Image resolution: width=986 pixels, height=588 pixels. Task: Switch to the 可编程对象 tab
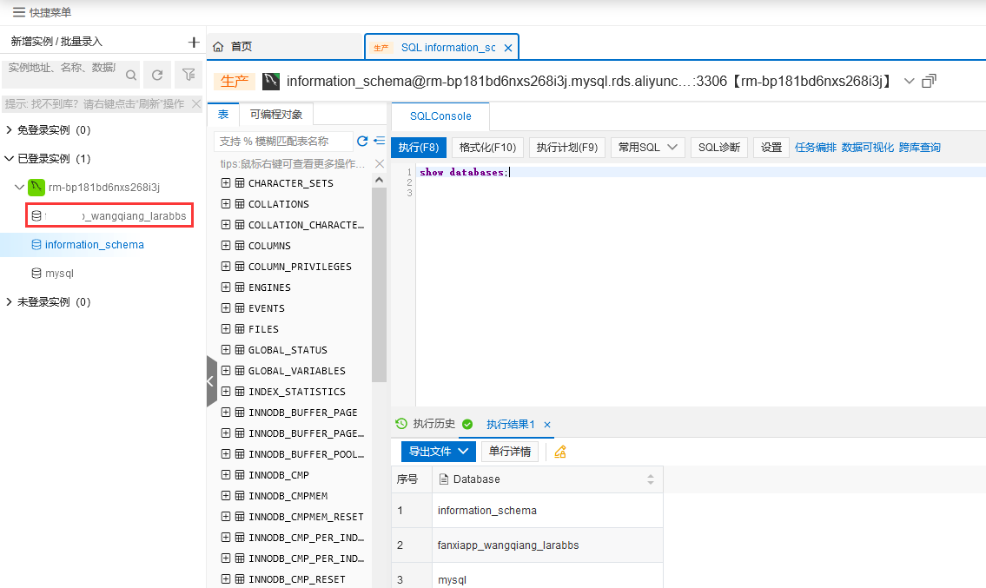(x=276, y=115)
